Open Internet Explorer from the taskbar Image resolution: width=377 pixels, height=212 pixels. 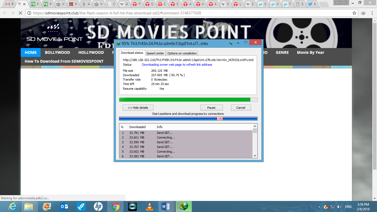12,206
